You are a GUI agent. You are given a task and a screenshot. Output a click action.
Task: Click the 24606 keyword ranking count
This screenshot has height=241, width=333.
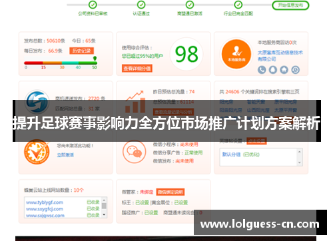[x=232, y=92]
